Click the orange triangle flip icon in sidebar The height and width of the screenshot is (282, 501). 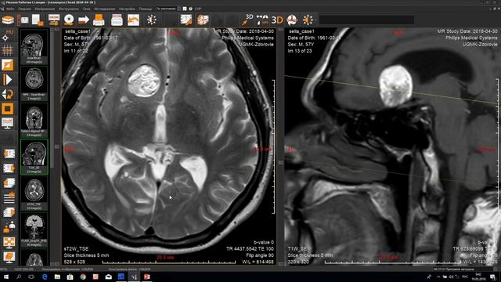tap(7, 80)
